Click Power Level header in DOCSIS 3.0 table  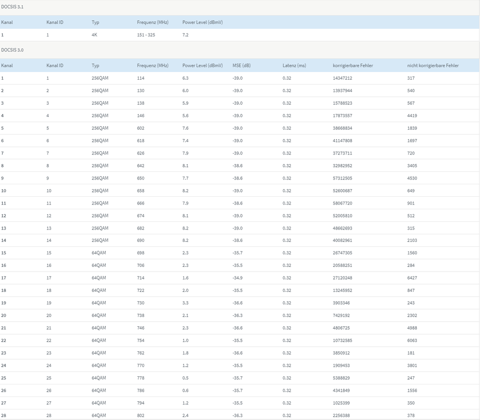pyautogui.click(x=202, y=65)
